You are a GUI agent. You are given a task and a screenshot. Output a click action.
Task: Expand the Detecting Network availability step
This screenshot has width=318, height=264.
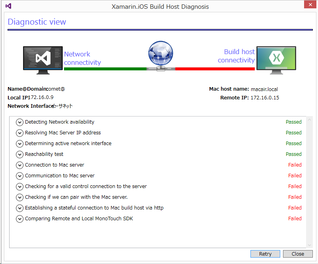pos(19,122)
